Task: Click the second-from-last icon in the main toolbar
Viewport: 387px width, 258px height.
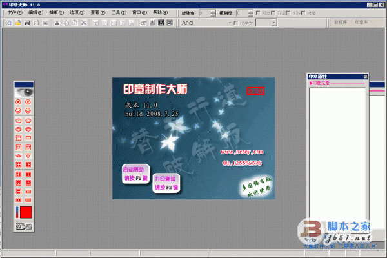Action: click(x=161, y=23)
